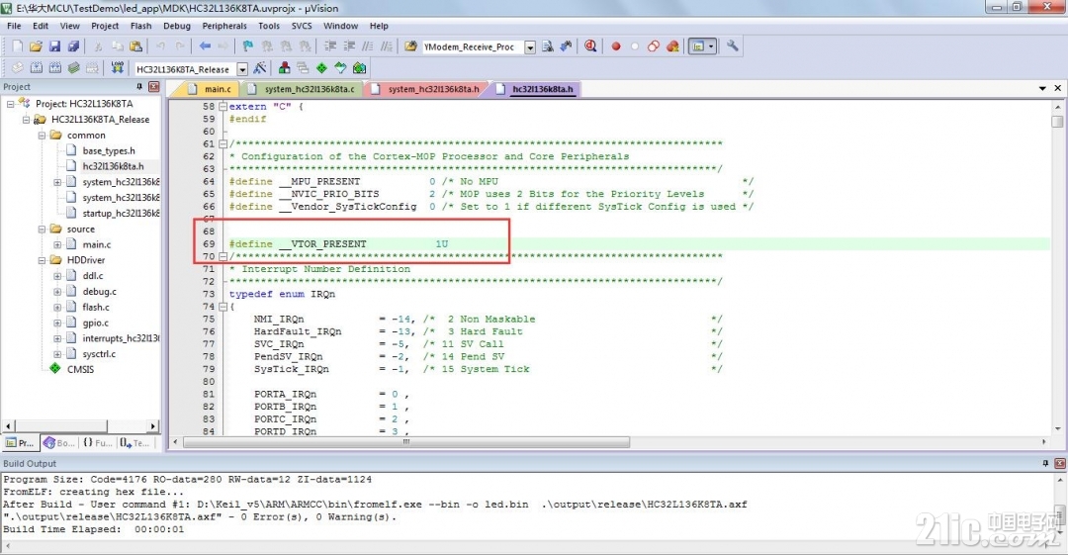
Task: Collapse the extern "C" code fold at line 58
Action: pyautogui.click(x=222, y=107)
